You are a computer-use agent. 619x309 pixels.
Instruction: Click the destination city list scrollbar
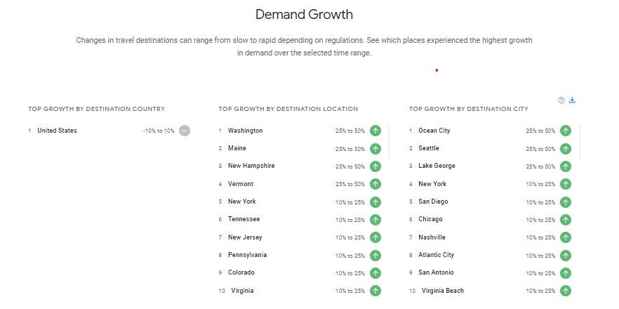580,143
